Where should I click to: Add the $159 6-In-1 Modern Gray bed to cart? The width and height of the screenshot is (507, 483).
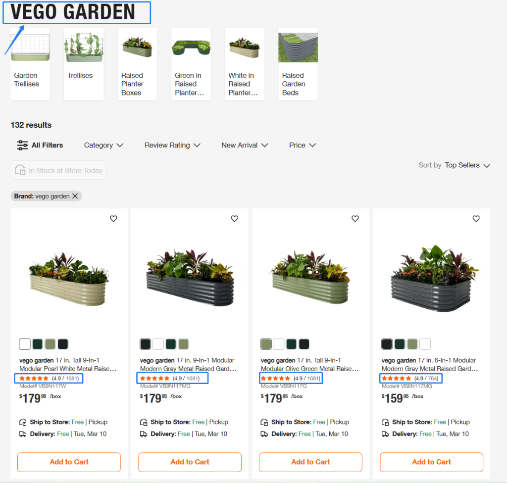pyautogui.click(x=431, y=462)
